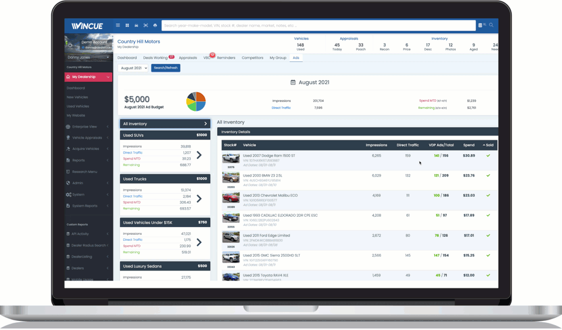Switch to the My Group tab

(278, 58)
